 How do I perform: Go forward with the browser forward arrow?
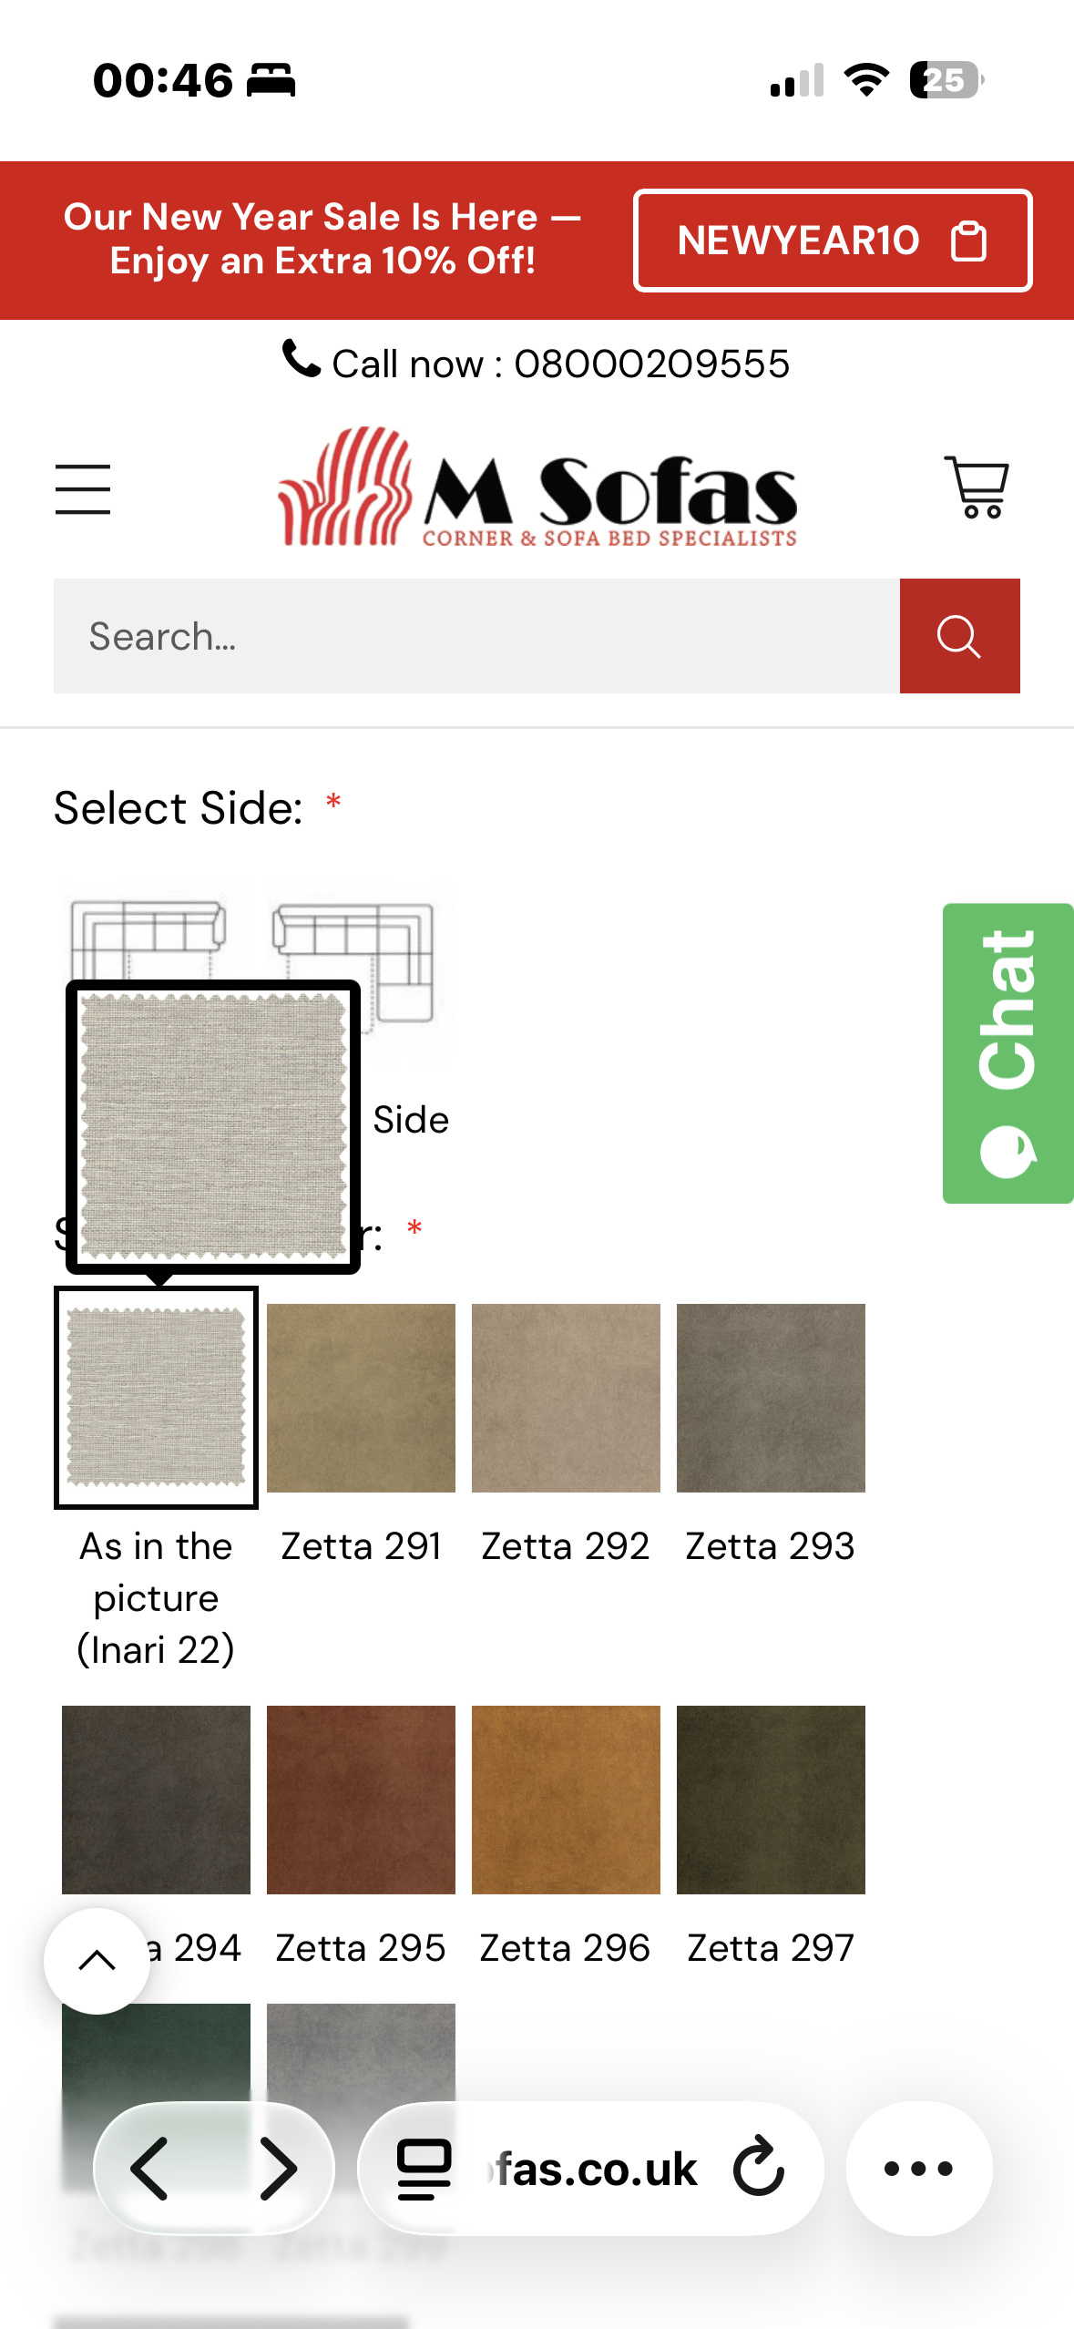pyautogui.click(x=277, y=2169)
